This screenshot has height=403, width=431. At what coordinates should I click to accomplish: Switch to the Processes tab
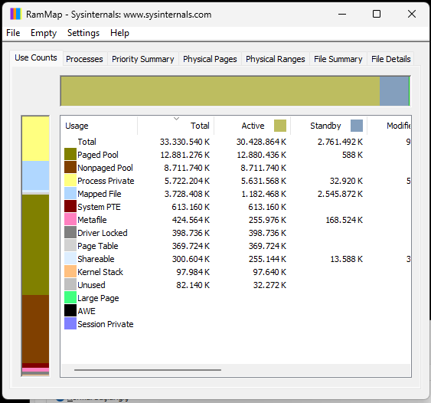point(84,59)
